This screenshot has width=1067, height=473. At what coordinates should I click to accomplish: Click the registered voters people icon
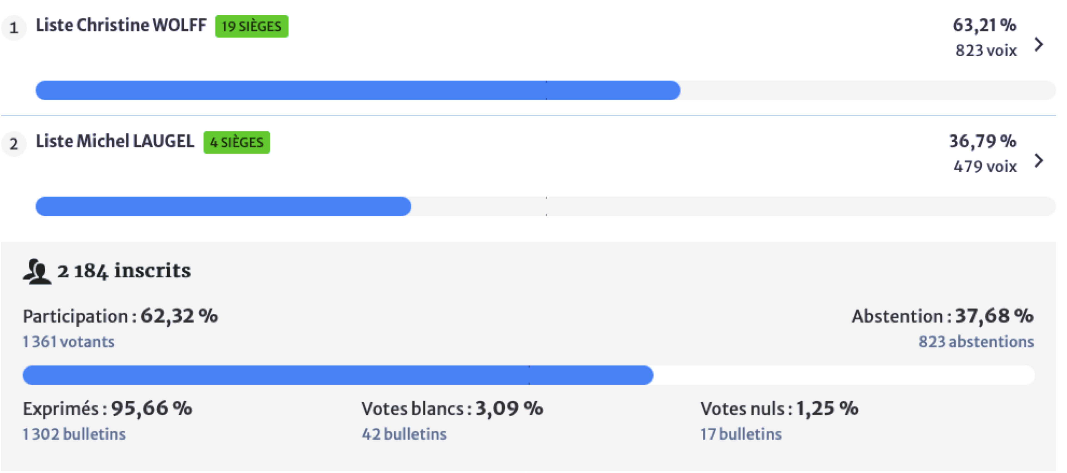tap(37, 271)
